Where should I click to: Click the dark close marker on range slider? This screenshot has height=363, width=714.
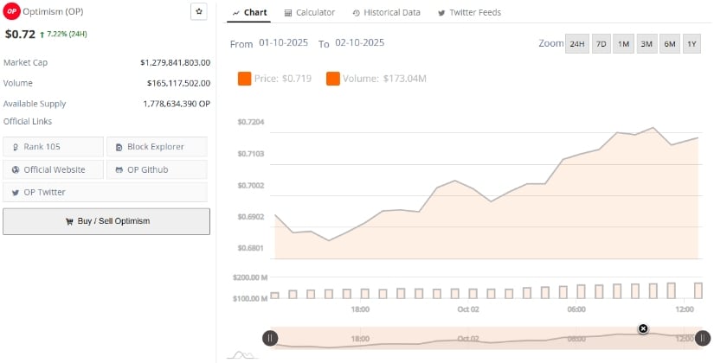643,328
